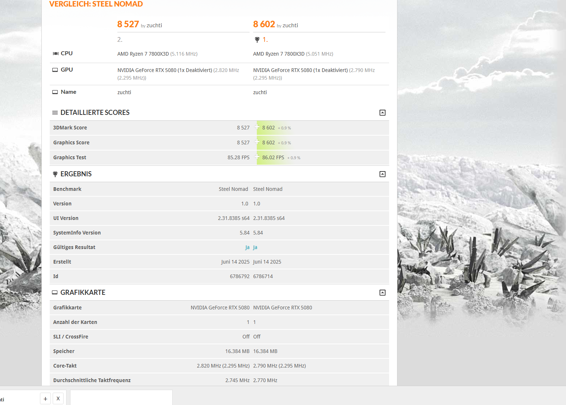
Task: Click the Vergleich: Steel Nomad heading
Action: tap(96, 4)
